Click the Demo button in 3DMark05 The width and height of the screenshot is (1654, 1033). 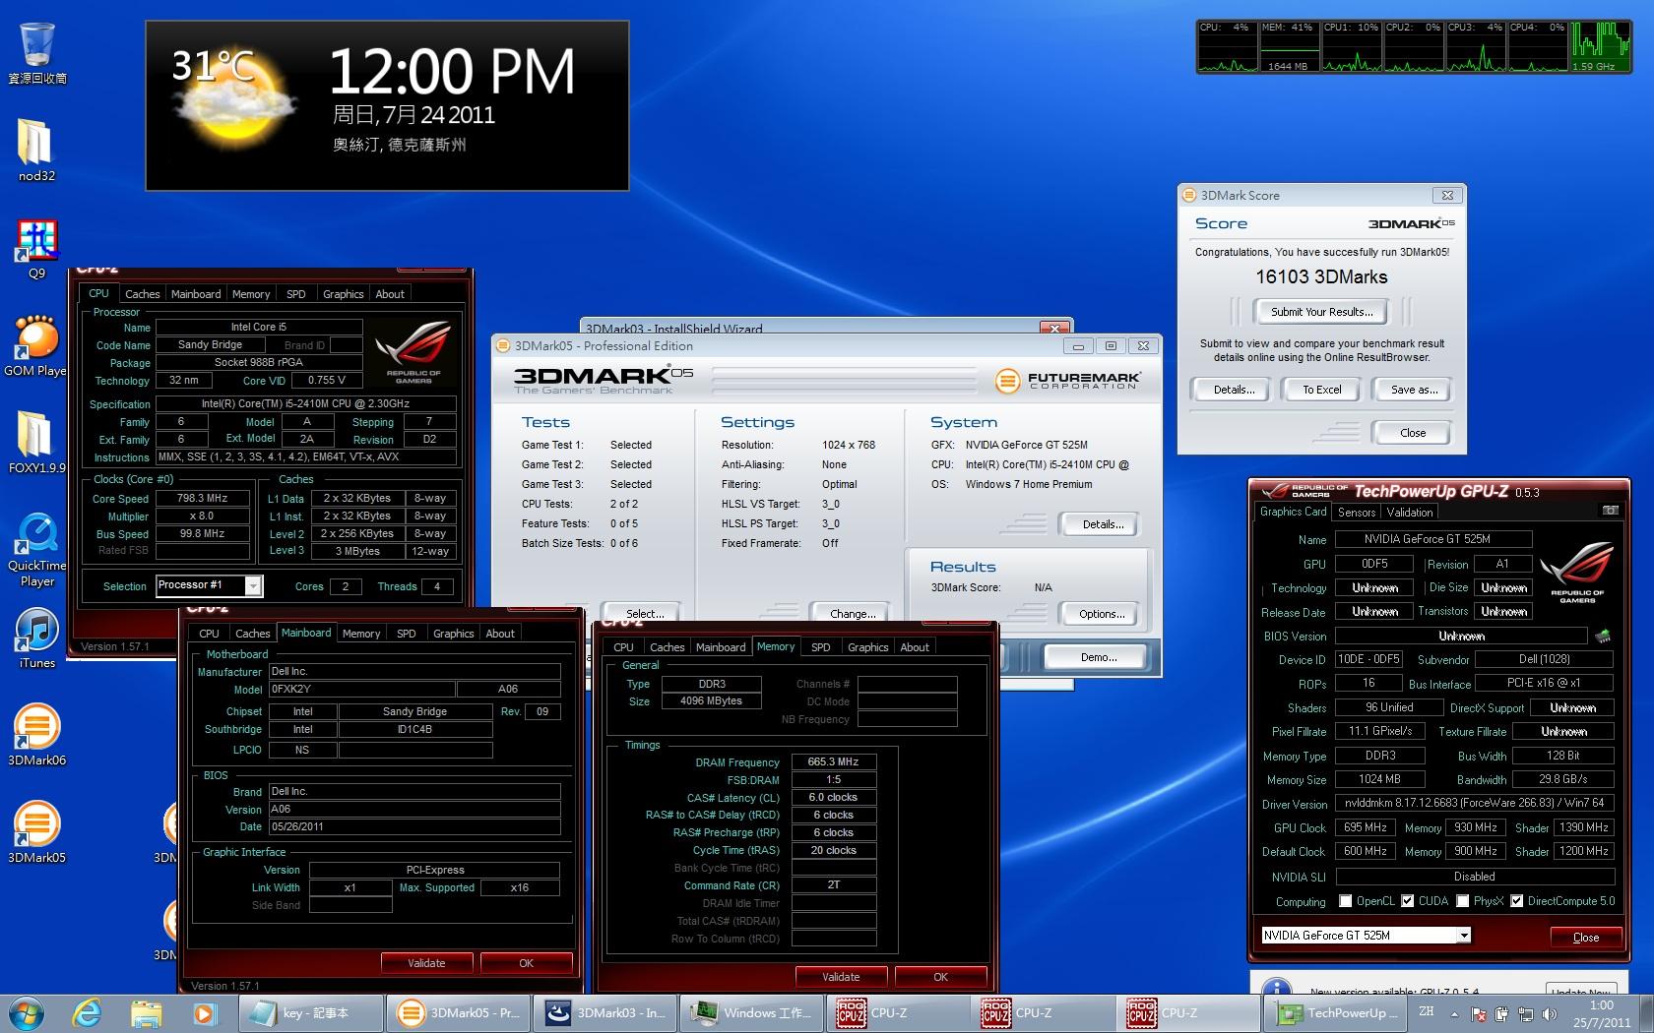click(x=1098, y=657)
